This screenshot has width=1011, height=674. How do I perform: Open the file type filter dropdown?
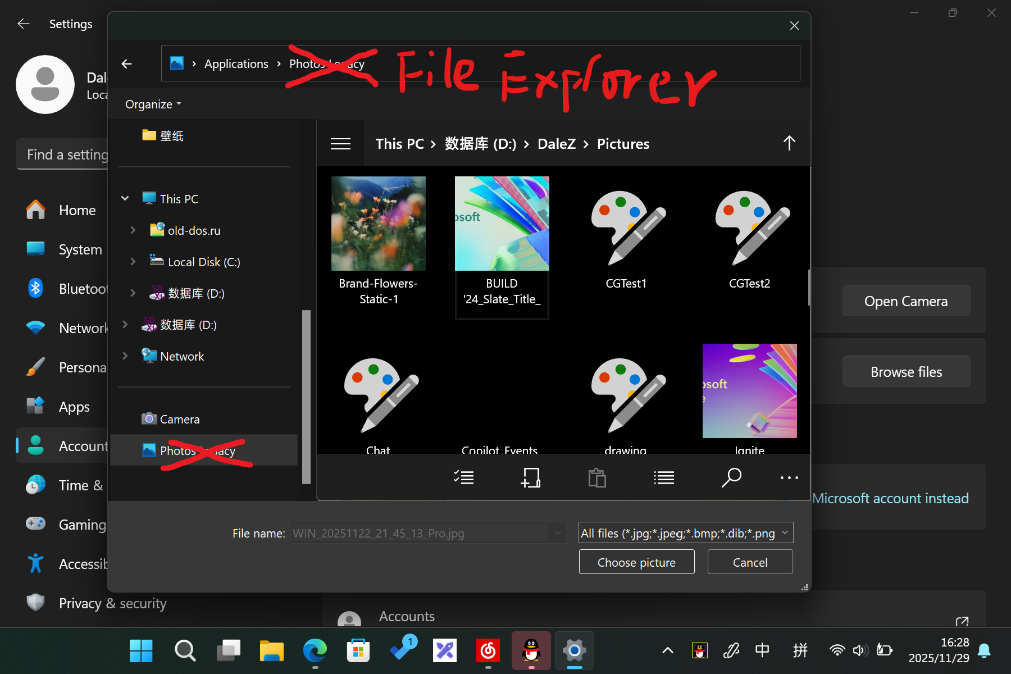(x=686, y=533)
